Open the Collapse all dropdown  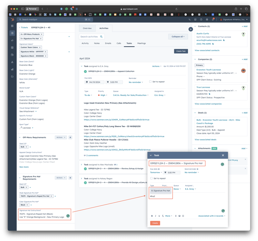coord(178,37)
